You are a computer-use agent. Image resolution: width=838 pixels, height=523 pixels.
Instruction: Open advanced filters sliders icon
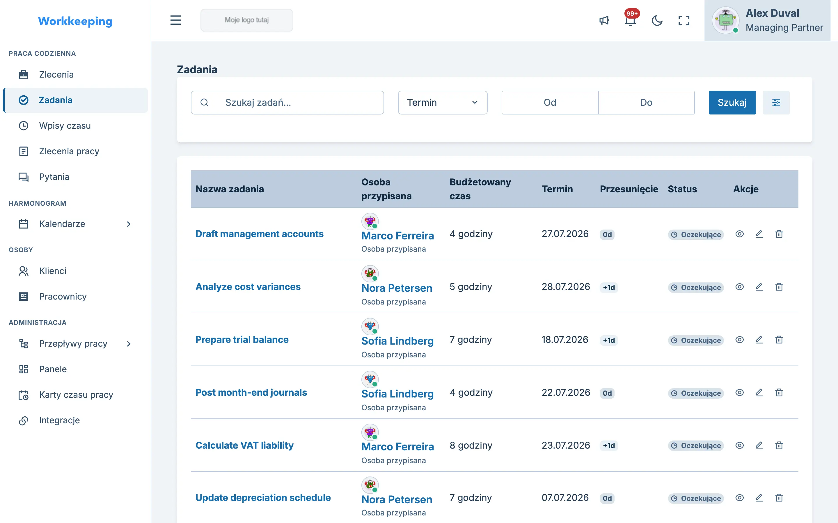(x=776, y=102)
